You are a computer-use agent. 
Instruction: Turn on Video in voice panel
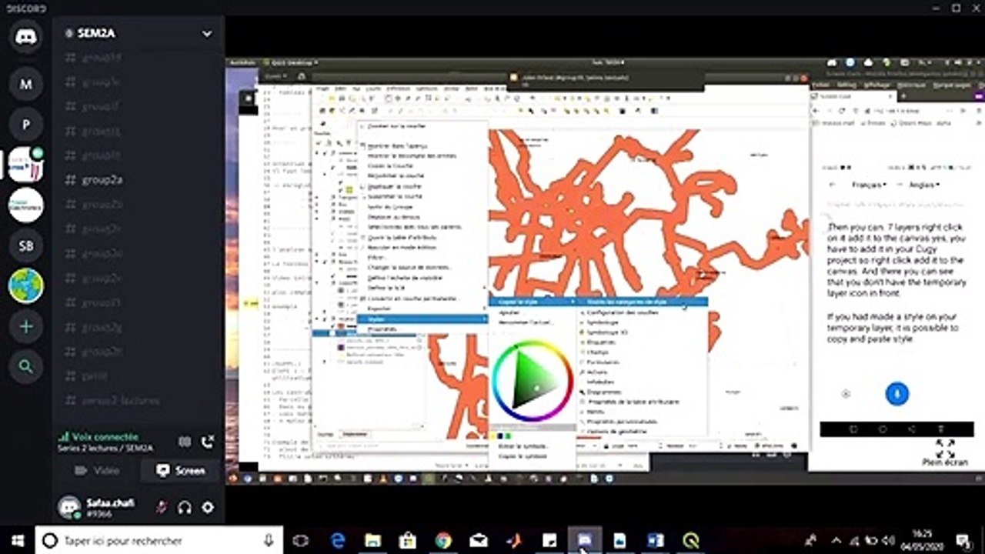[97, 470]
